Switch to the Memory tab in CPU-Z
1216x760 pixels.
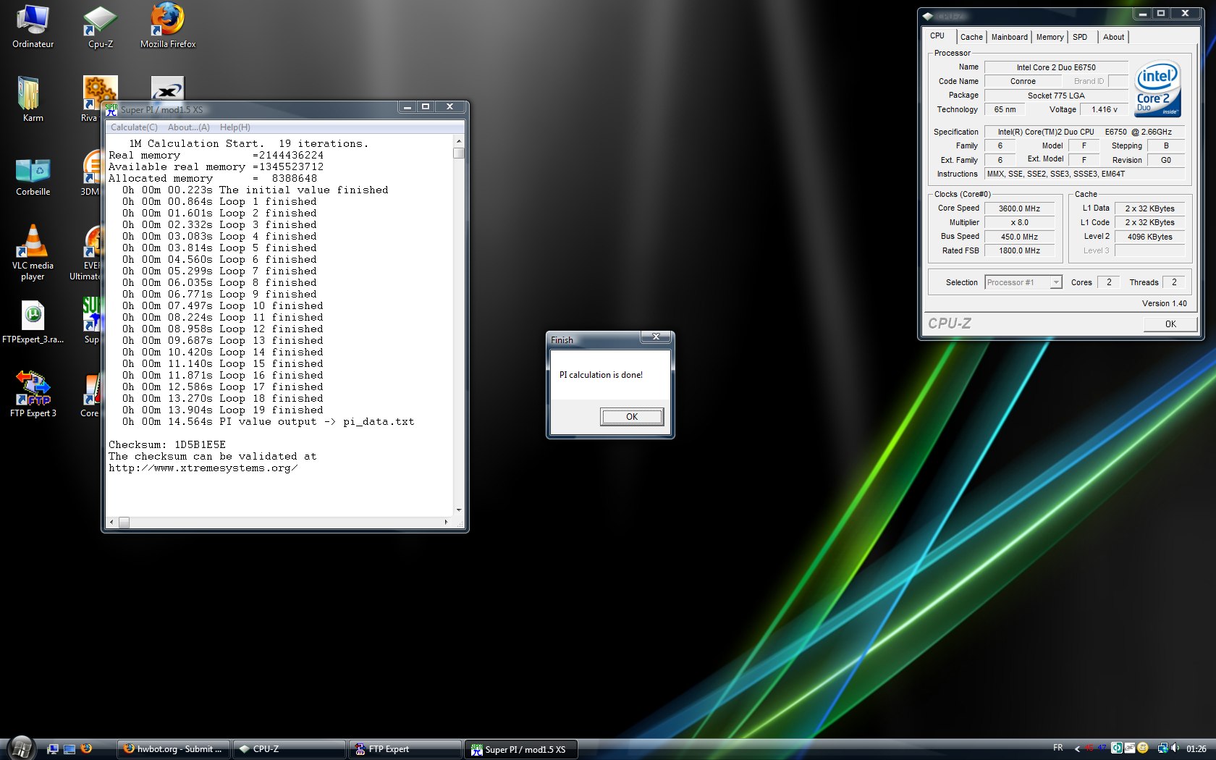[x=1050, y=37]
